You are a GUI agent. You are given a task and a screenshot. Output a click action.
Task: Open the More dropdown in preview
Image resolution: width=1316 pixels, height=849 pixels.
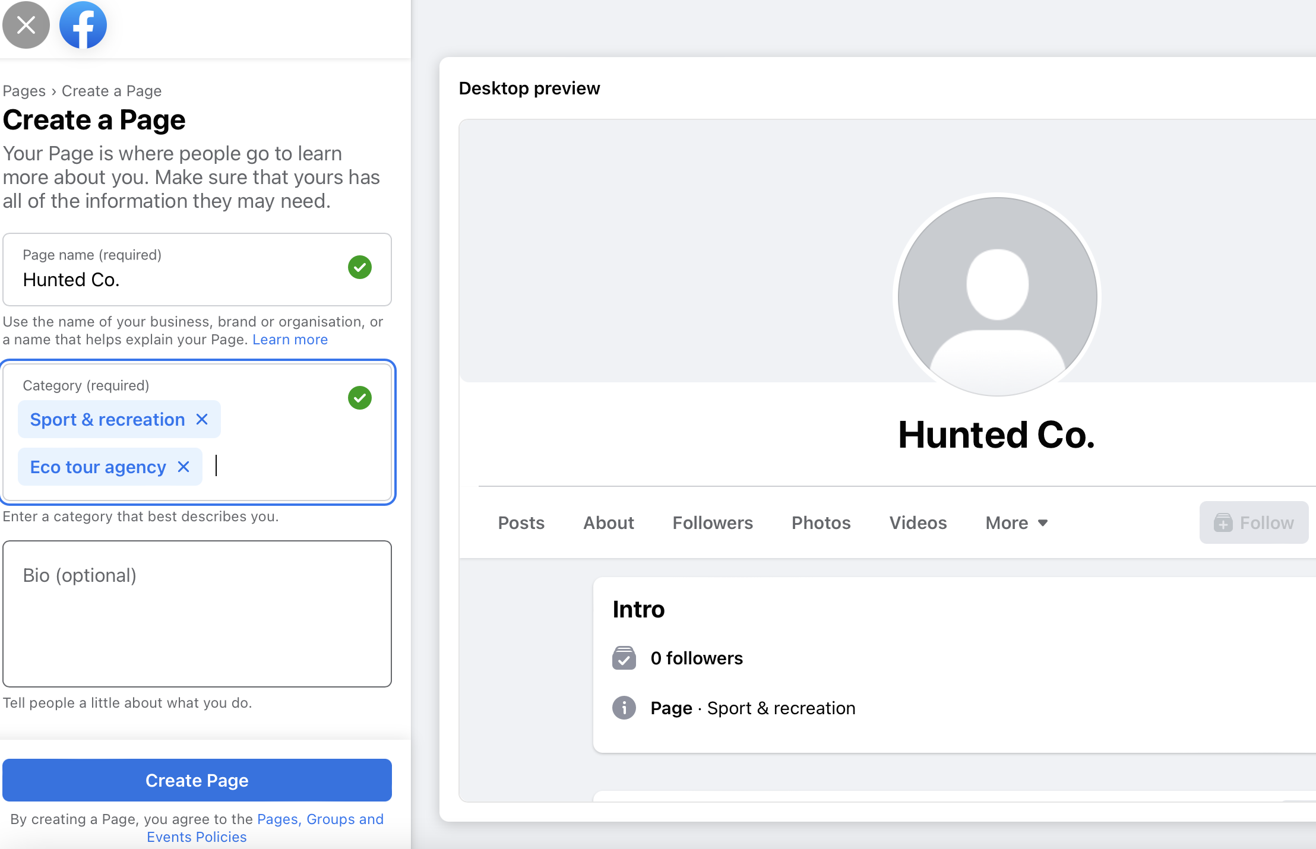pos(1016,522)
